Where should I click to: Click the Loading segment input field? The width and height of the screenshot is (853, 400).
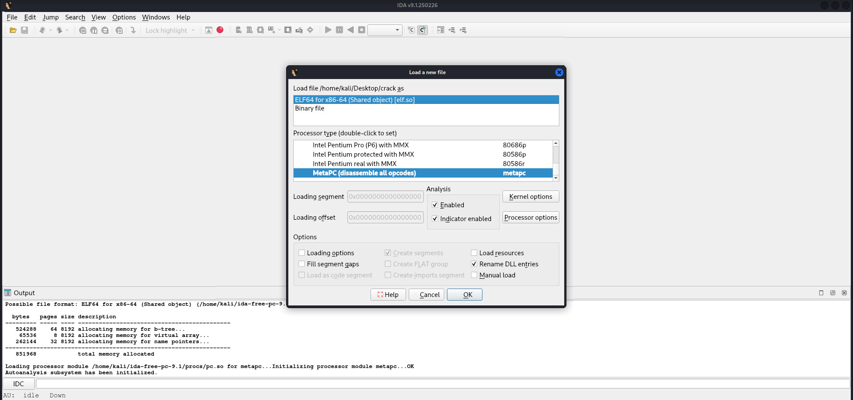coord(386,196)
